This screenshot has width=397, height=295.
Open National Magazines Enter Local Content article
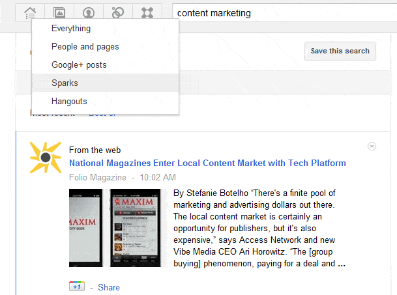click(x=207, y=163)
